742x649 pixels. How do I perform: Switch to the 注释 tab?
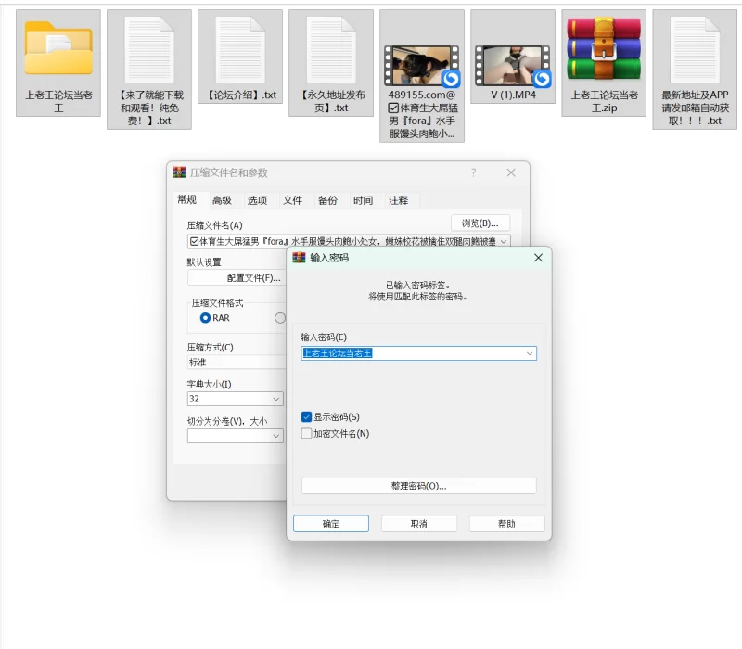pos(399,200)
